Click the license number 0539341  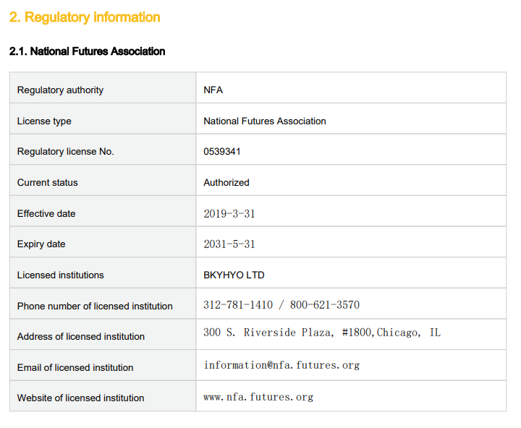click(x=222, y=152)
